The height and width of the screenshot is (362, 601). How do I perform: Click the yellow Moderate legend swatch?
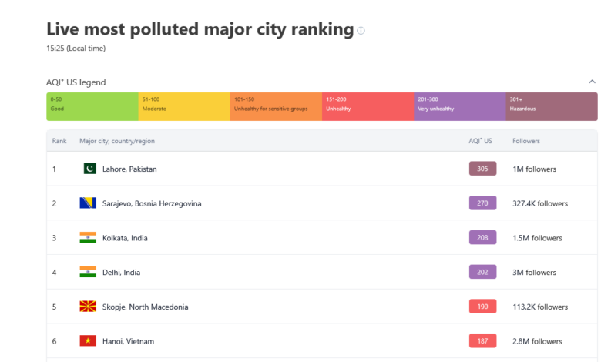click(184, 106)
